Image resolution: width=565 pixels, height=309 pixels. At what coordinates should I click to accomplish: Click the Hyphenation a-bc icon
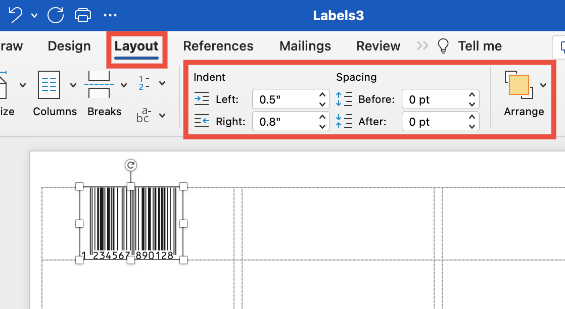[x=144, y=115]
